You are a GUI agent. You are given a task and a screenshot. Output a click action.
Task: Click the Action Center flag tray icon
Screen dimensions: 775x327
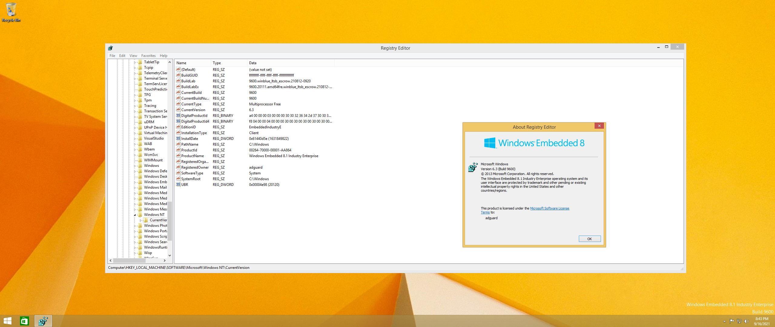pos(732,321)
